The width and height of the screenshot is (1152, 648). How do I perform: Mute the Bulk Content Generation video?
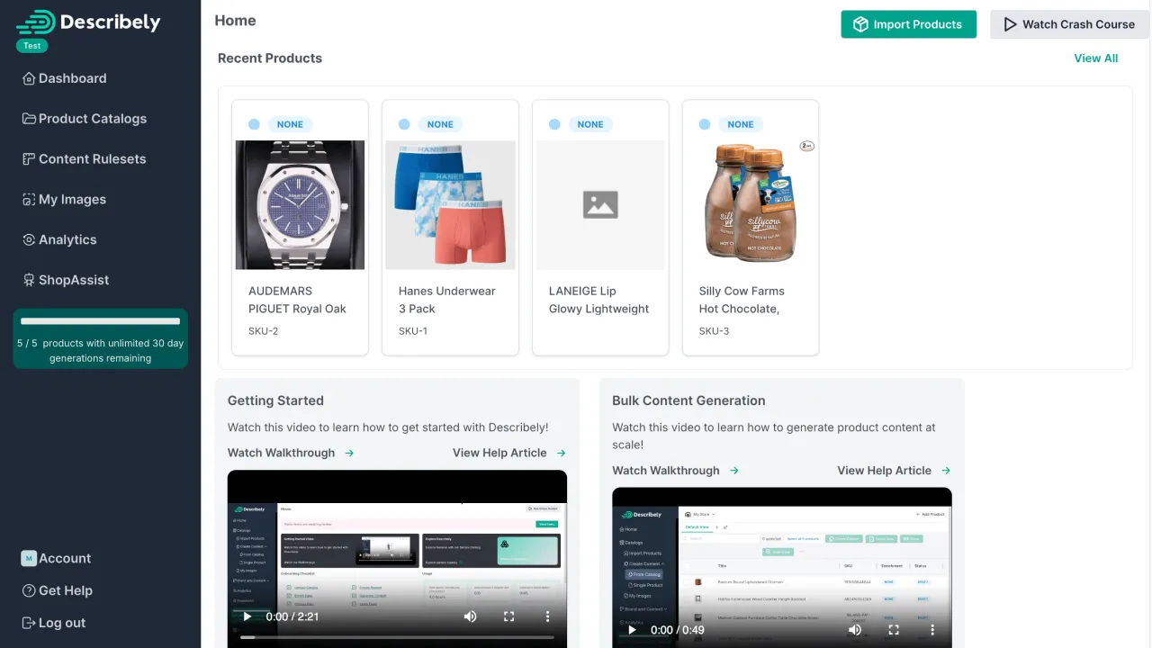pos(855,630)
